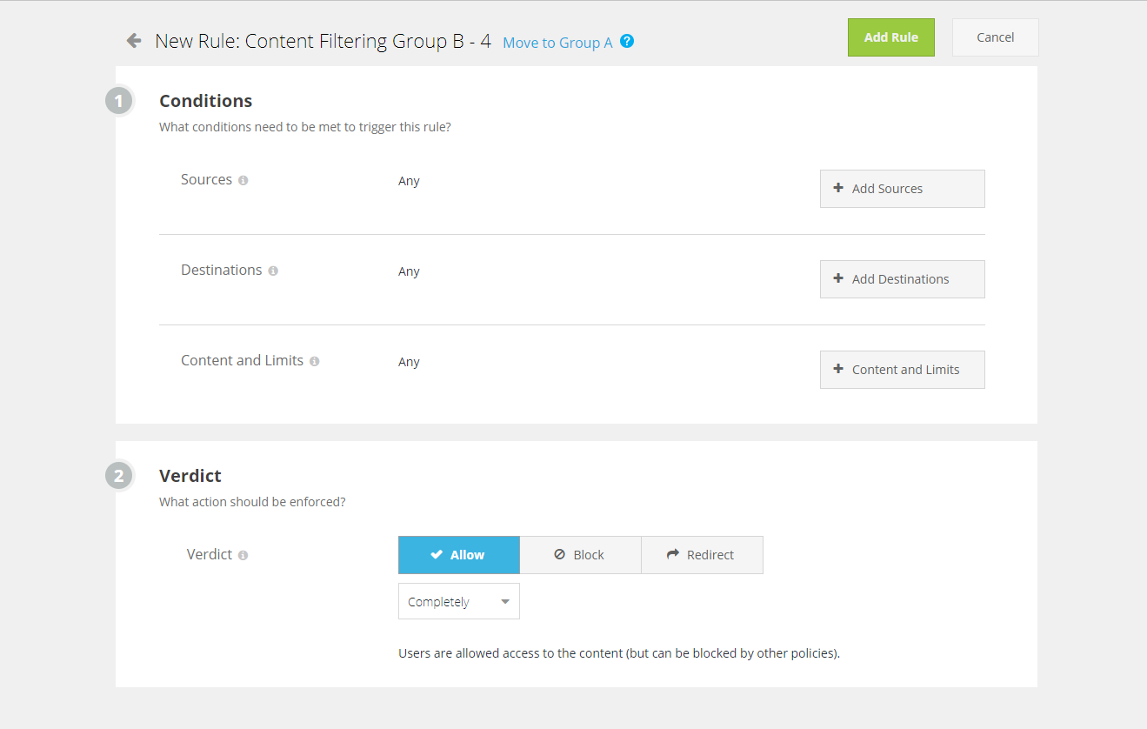Click the Verdict info icon
Image resolution: width=1147 pixels, height=729 pixels.
243,556
